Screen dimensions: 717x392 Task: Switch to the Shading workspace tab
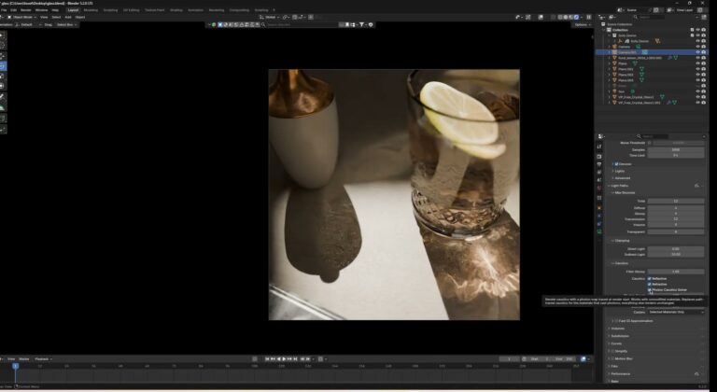click(176, 10)
